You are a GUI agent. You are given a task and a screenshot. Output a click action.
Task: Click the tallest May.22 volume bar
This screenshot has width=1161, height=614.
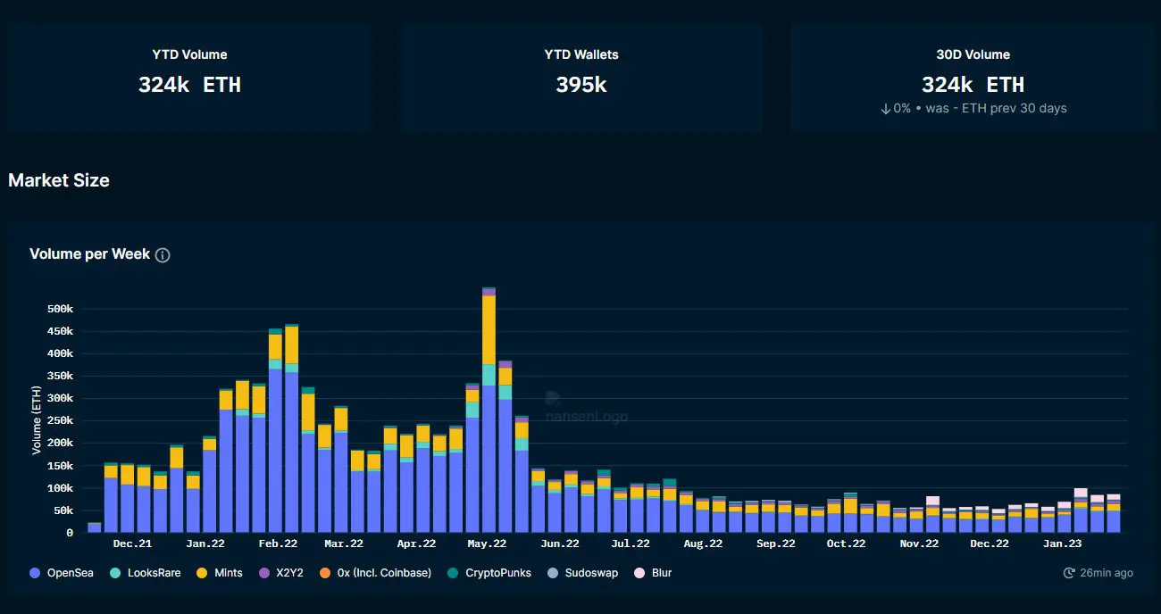tap(489, 411)
